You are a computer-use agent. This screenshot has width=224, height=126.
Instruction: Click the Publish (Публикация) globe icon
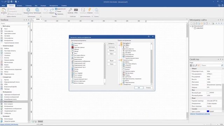pyautogui.click(x=37, y=10)
